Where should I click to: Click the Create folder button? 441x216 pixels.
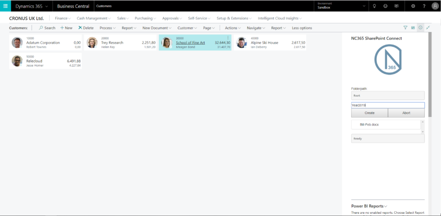coord(370,113)
